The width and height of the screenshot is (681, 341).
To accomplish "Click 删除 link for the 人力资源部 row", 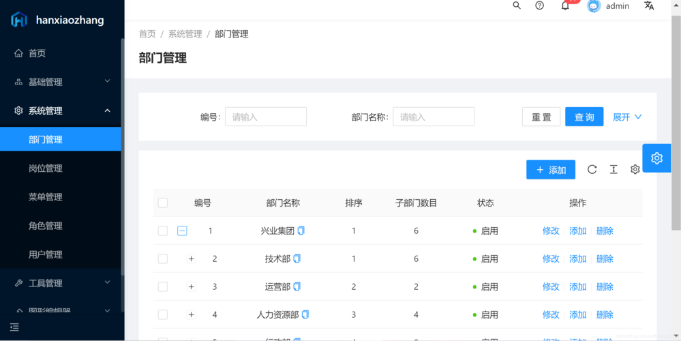I will 605,314.
